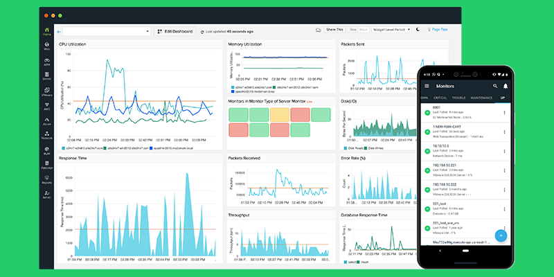Switch to the TROUBLE tab on phone
The height and width of the screenshot is (277, 554).
[458, 98]
